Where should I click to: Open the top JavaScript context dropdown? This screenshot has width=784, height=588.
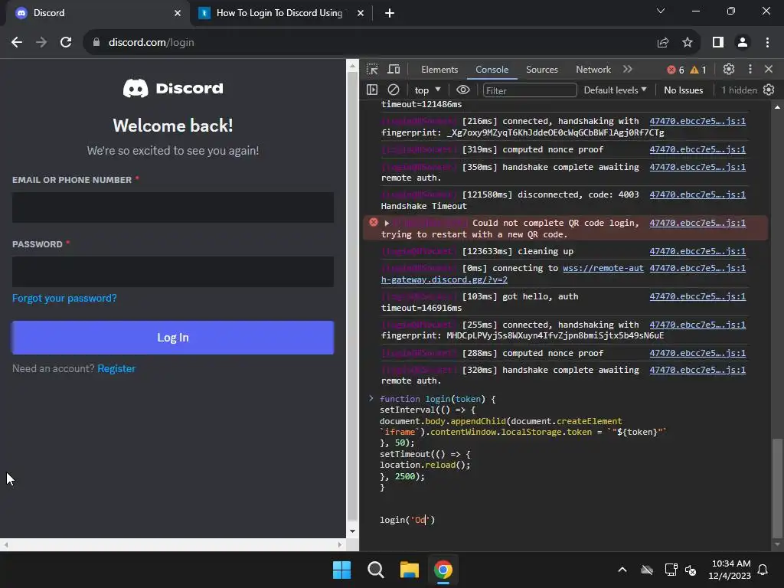(x=427, y=90)
